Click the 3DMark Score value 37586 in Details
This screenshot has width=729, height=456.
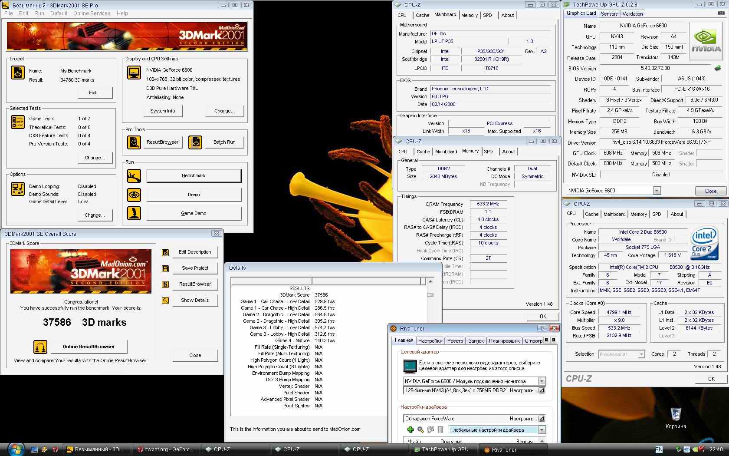pyautogui.click(x=321, y=295)
